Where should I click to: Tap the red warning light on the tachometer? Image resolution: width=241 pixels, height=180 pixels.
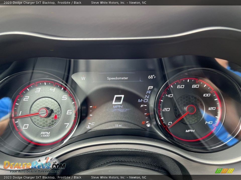[x=55, y=117]
